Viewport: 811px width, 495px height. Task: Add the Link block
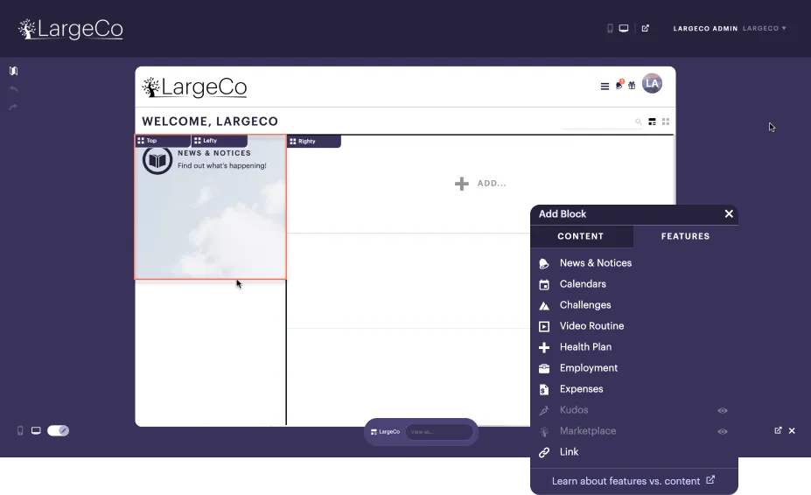point(634,452)
